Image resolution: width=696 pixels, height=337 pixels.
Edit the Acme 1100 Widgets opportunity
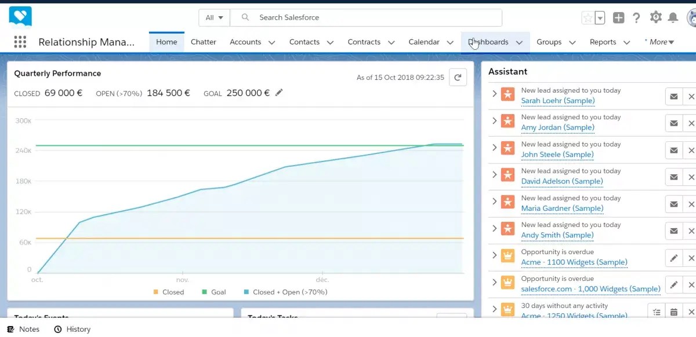(x=673, y=258)
